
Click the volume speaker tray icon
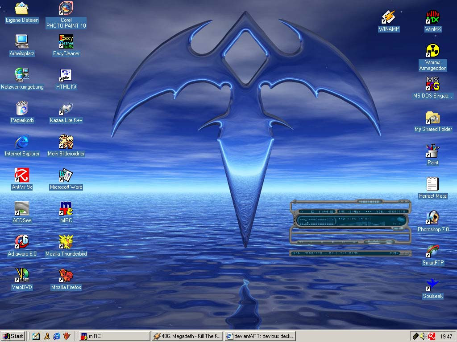coord(423,336)
